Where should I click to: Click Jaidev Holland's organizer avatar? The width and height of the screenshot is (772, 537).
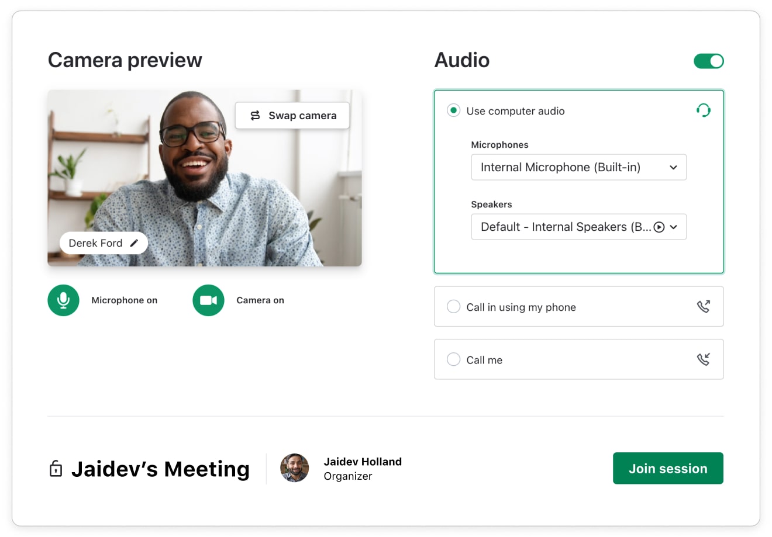click(x=295, y=468)
